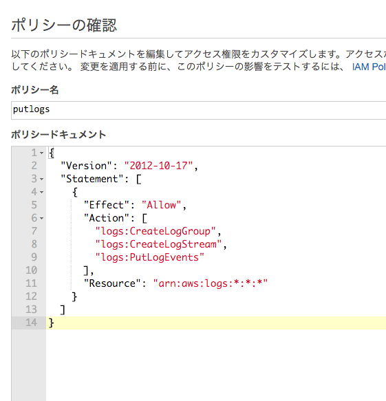
Task: Click the "arn:aws:logs:*:*:*" resource value
Action: 211,283
